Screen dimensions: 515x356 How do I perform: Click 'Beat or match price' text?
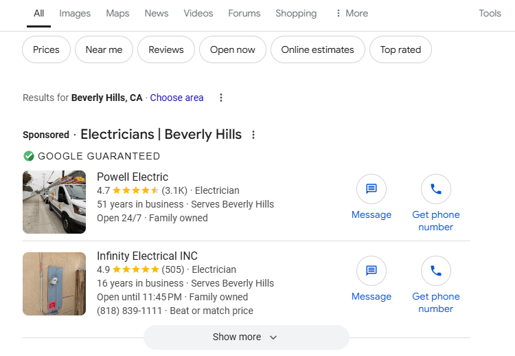(211, 311)
